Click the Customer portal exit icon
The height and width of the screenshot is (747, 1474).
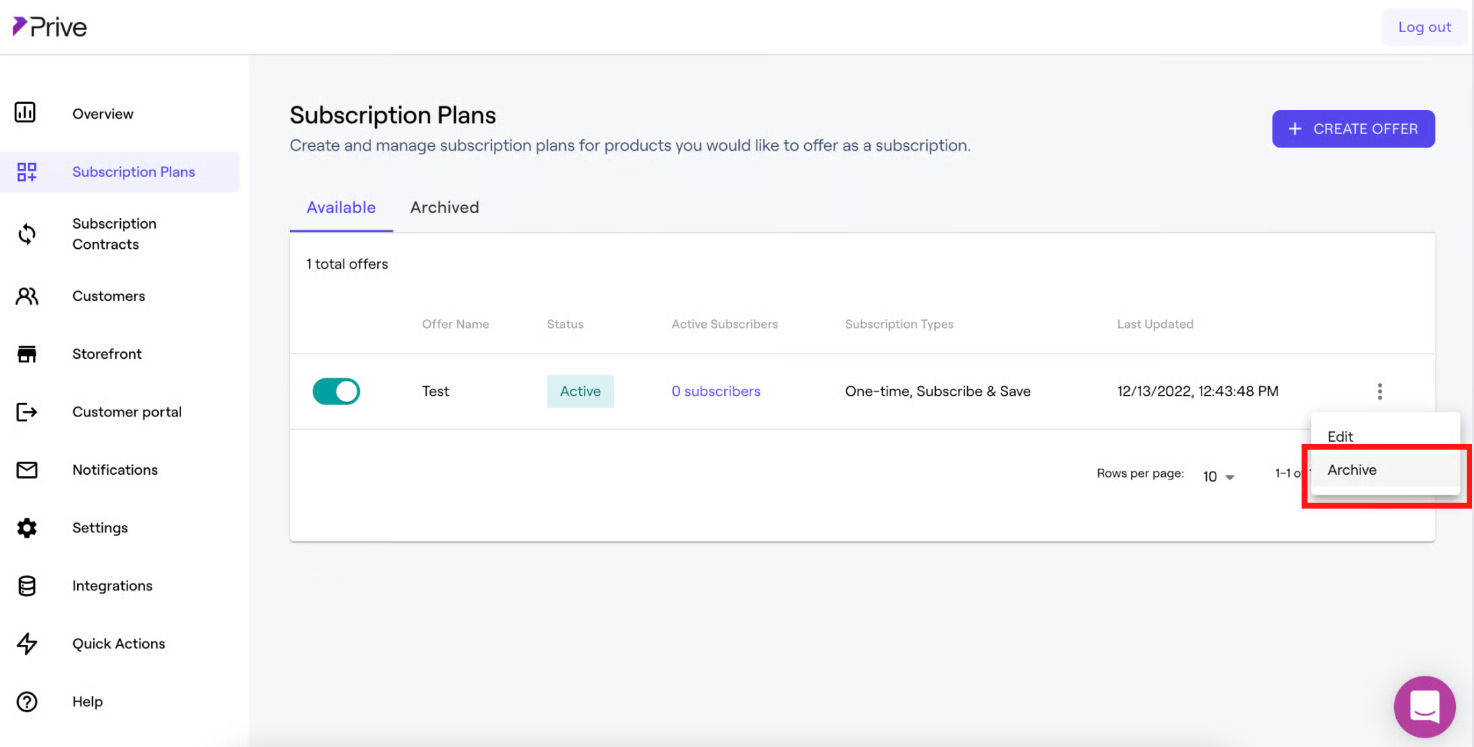27,412
